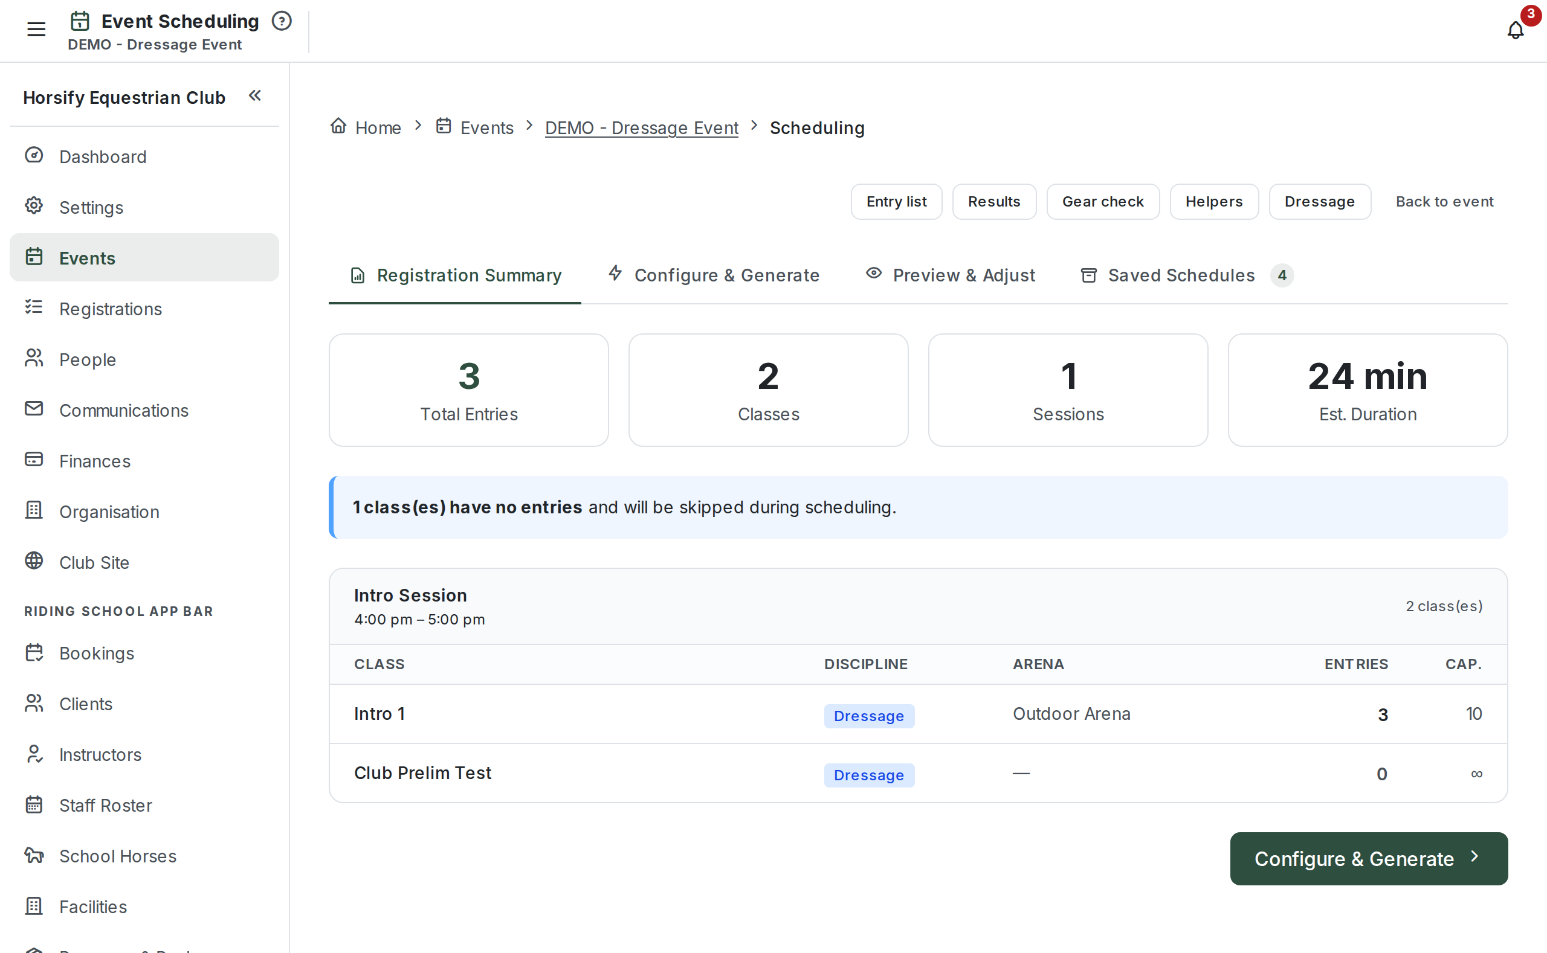
Task: Click the Entry list button
Action: click(896, 202)
